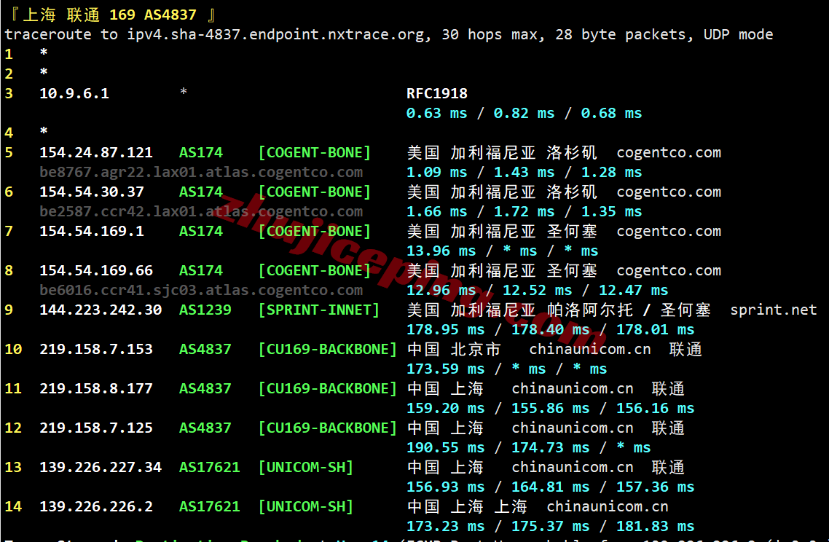The height and width of the screenshot is (542, 829).
Task: Select the '13.96 ms' latency value
Action: (x=441, y=251)
